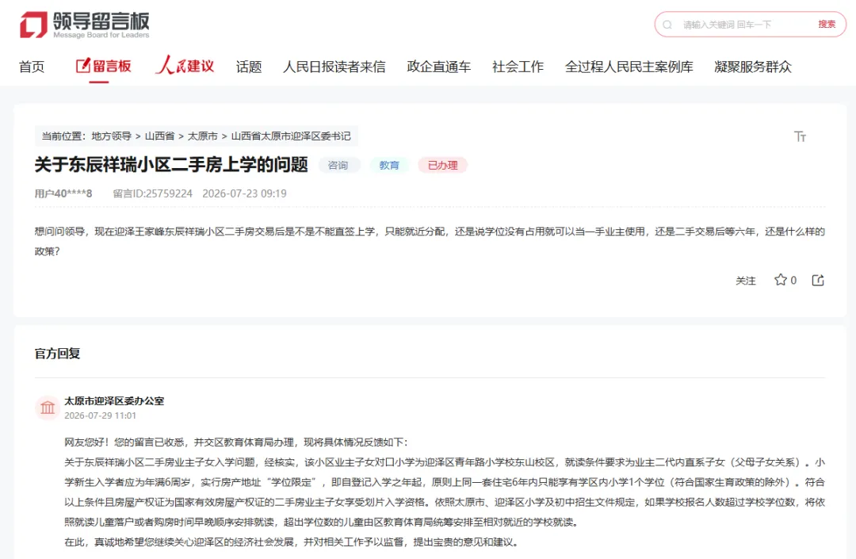Open 全过程人民民主案例库 nav item
Image resolution: width=856 pixels, height=559 pixels.
[x=629, y=67]
